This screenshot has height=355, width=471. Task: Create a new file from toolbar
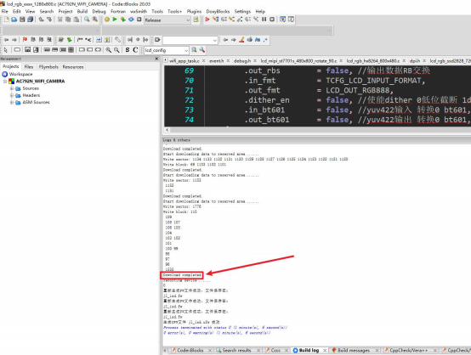click(7, 20)
